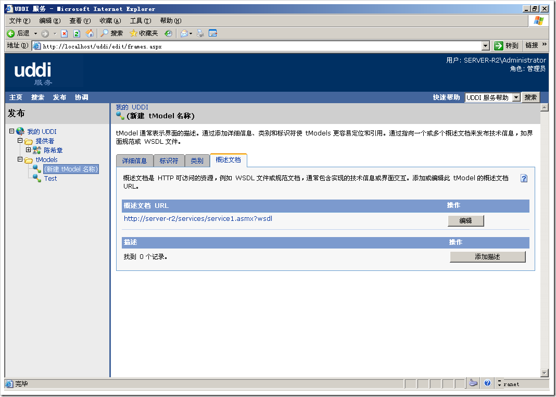
Task: Click the 我的 UDDI globe icon in tree
Action: point(20,132)
